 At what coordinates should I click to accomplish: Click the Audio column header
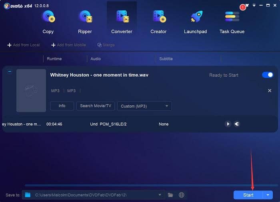click(96, 59)
